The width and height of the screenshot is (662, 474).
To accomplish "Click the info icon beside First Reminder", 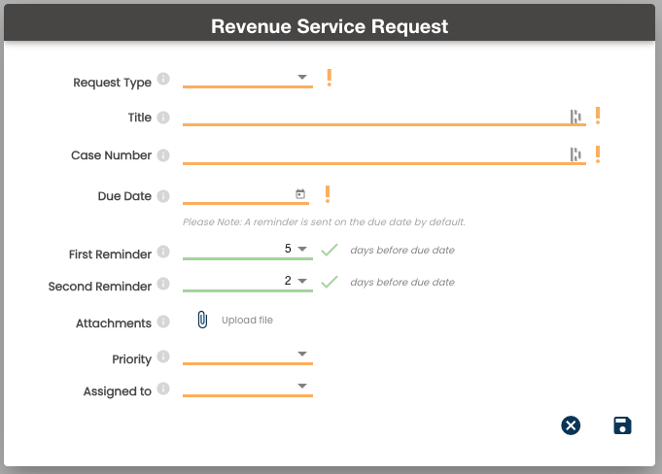I will click(163, 252).
